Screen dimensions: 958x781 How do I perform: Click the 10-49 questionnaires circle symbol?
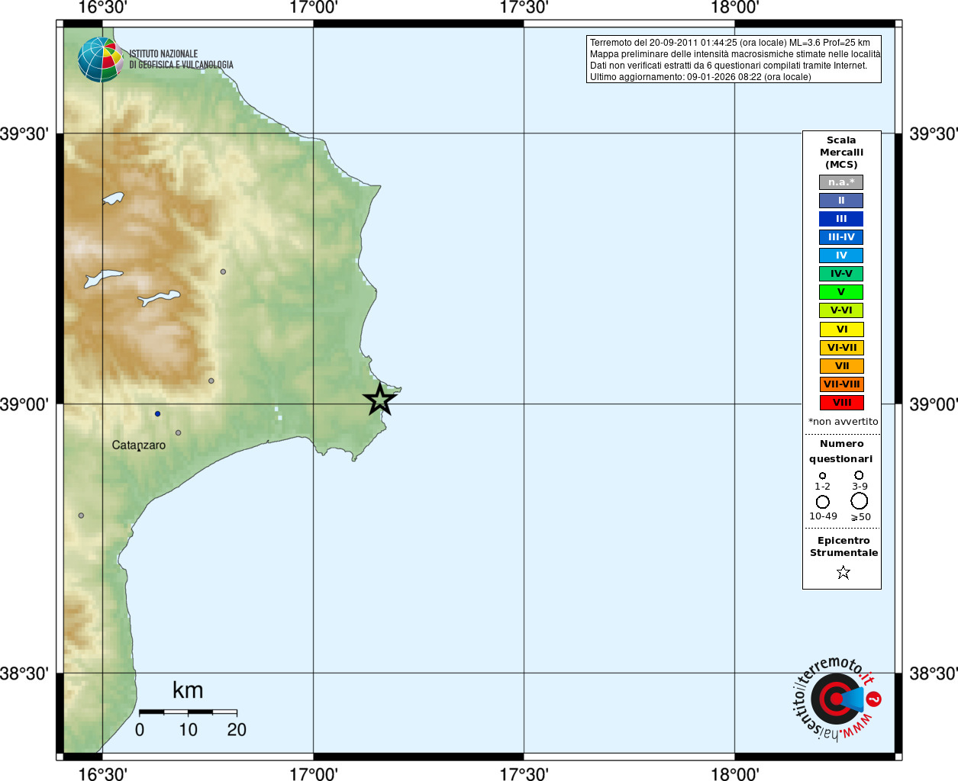tap(823, 502)
